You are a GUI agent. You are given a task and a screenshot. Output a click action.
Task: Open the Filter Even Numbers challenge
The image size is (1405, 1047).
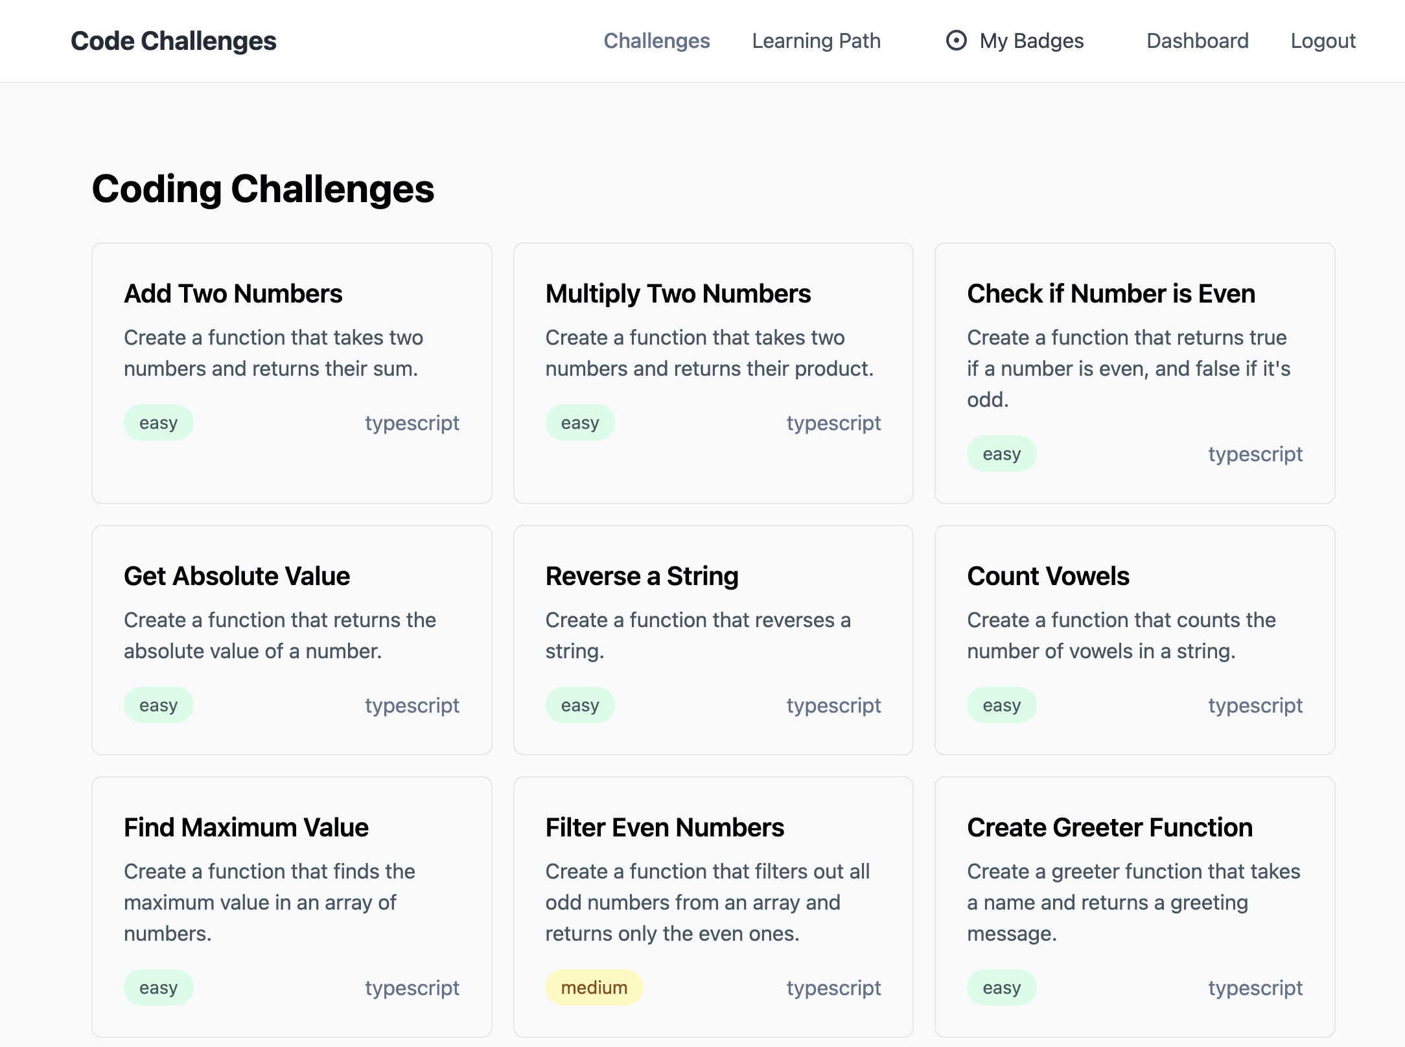713,907
